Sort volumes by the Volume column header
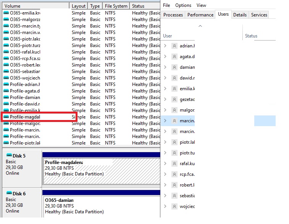This screenshot has width=289, height=224. point(36,6)
